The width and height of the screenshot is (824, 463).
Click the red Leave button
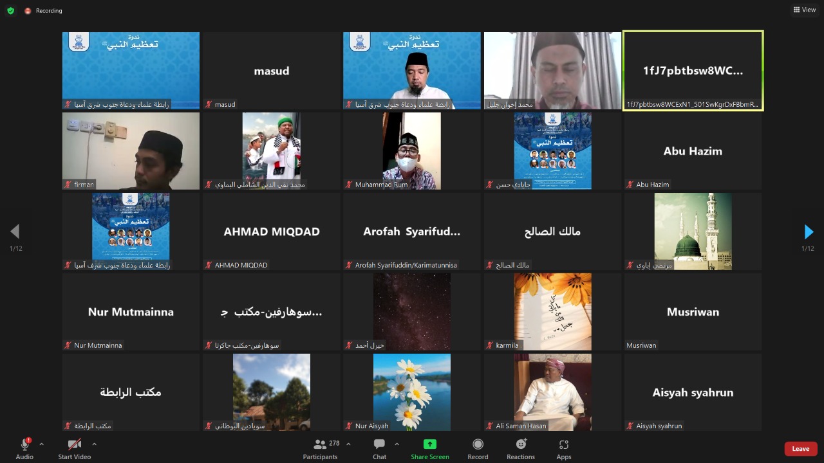[800, 449]
